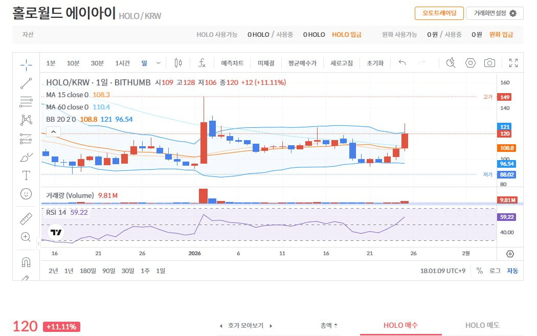Image resolution: width=537 pixels, height=336 pixels.
Task: Select the ruler measurement tool
Action: pyautogui.click(x=26, y=218)
